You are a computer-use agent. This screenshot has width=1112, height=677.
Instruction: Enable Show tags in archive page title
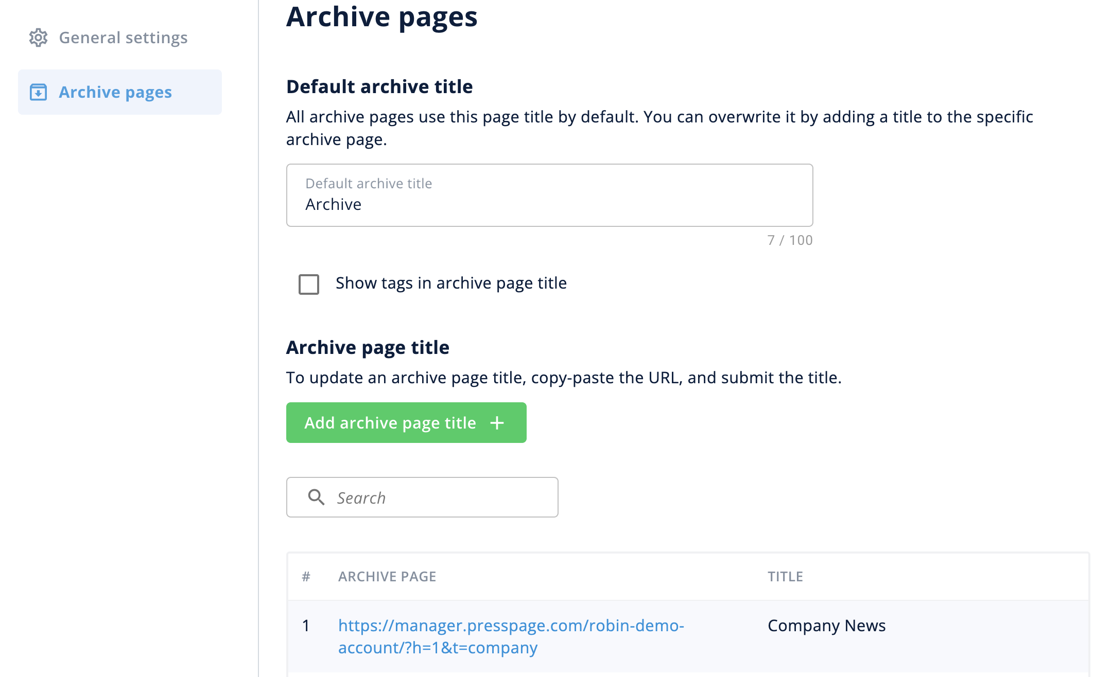(309, 284)
